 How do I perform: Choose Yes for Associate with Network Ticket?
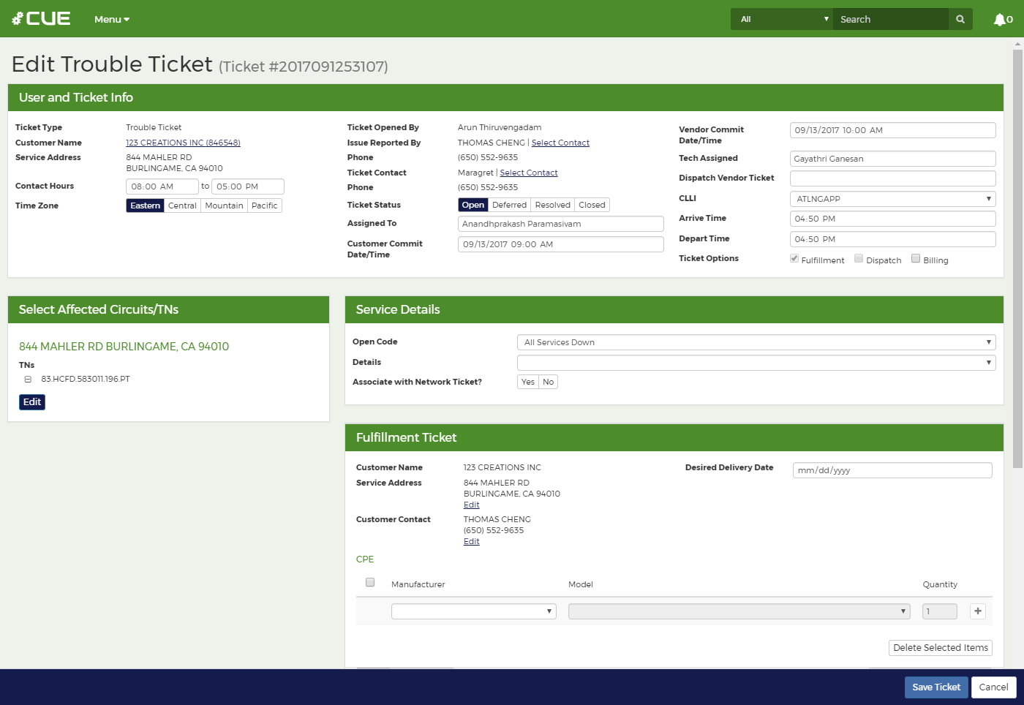click(527, 382)
